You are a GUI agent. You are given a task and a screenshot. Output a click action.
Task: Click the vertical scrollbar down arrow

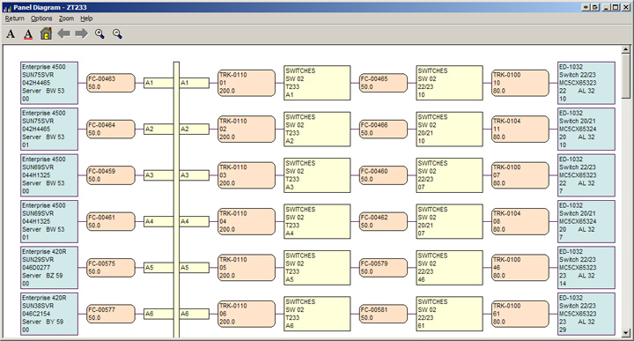pyautogui.click(x=625, y=333)
